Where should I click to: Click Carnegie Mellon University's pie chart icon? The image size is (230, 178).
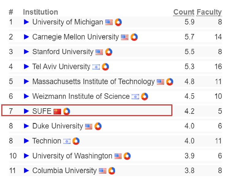[134, 37]
